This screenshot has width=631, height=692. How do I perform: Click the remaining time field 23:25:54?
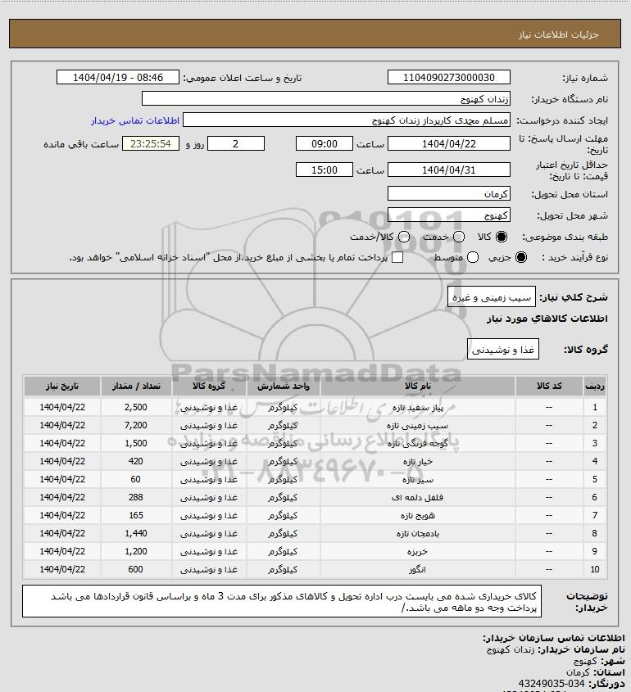click(151, 144)
